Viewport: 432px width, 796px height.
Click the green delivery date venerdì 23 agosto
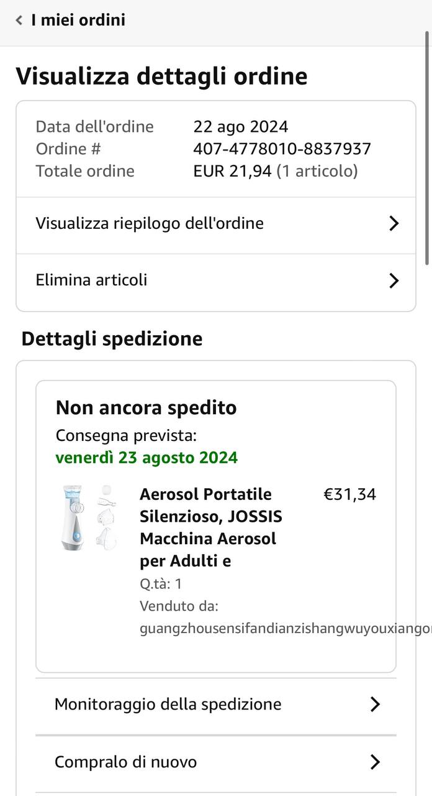point(146,458)
